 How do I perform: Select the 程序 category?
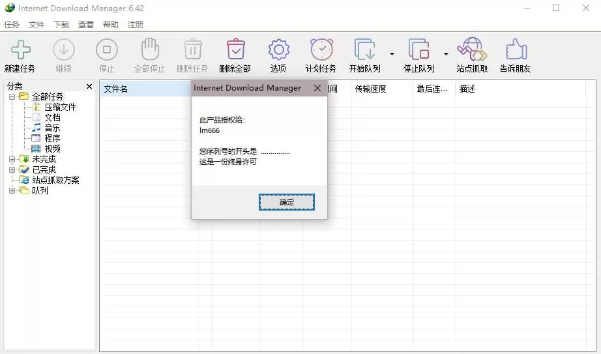coord(53,138)
